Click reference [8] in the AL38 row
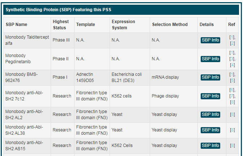243x156 pixels. (232, 130)
